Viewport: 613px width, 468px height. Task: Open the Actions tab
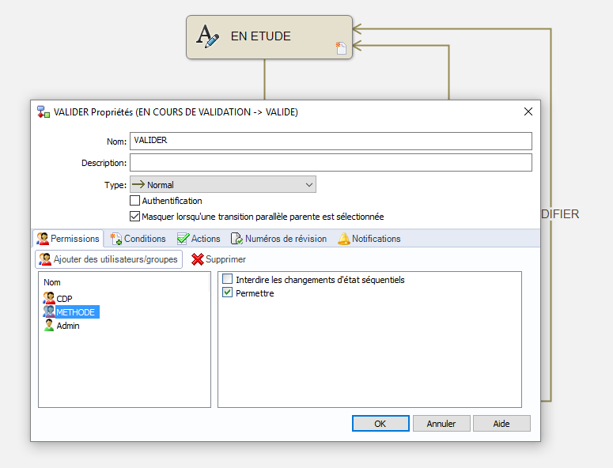point(199,239)
